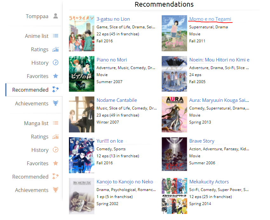Click the Piano no Mori cover thumbnail
Image resolution: width=270 pixels, height=220 pixels.
(82, 74)
